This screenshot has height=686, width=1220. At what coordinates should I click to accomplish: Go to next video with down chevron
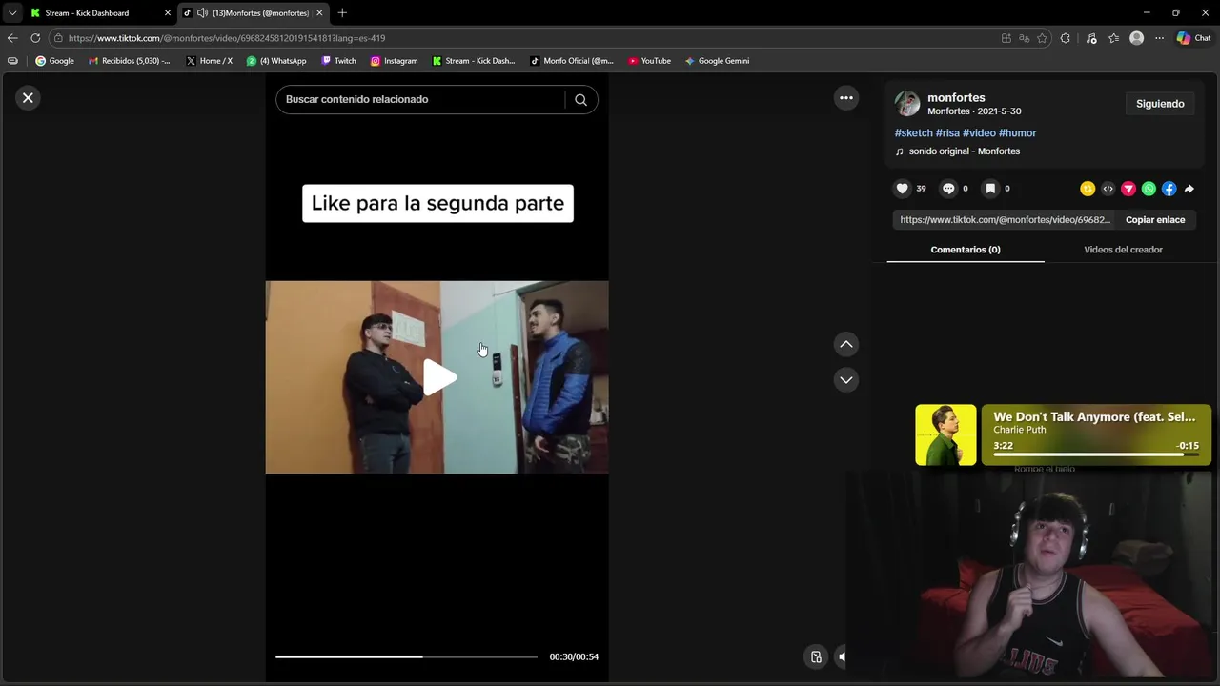click(845, 379)
